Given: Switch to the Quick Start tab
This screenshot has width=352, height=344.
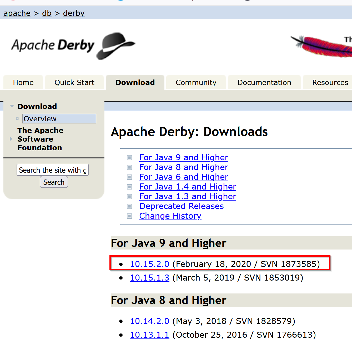Looking at the screenshot, I should [74, 82].
